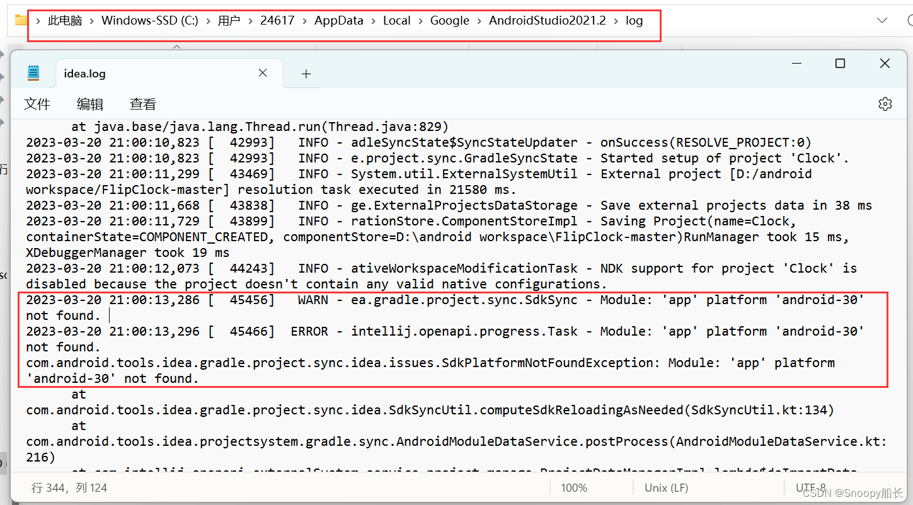The height and width of the screenshot is (505, 913).
Task: Click the ERROR intellij.openapi.progress.Task line
Action: click(x=445, y=339)
